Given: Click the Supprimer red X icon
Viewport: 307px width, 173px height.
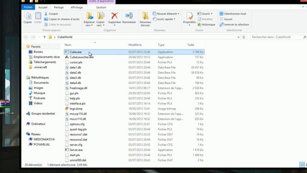Looking at the screenshot, I should 115,16.
